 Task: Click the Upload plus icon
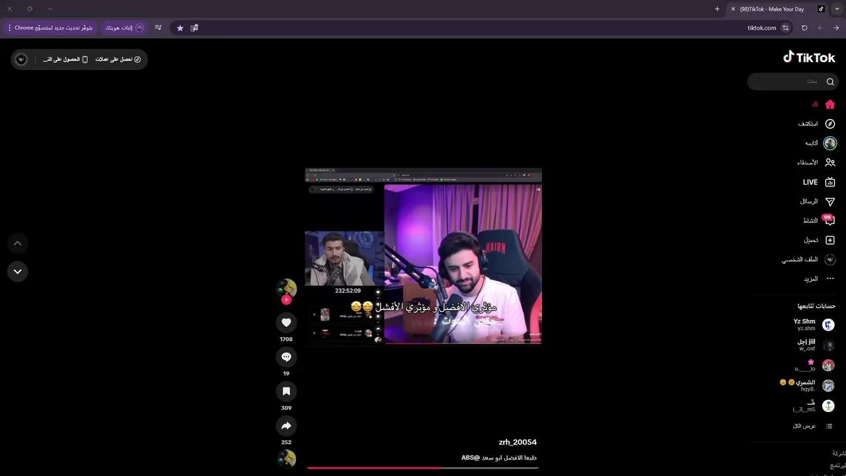pyautogui.click(x=830, y=240)
